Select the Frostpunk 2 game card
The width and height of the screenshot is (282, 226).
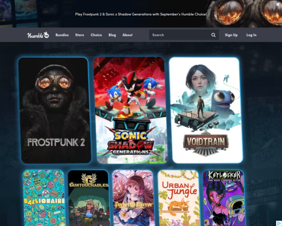click(x=55, y=111)
